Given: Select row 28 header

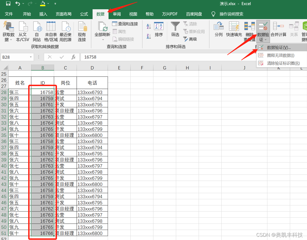Looking at the screenshot, I should (x=4, y=92).
